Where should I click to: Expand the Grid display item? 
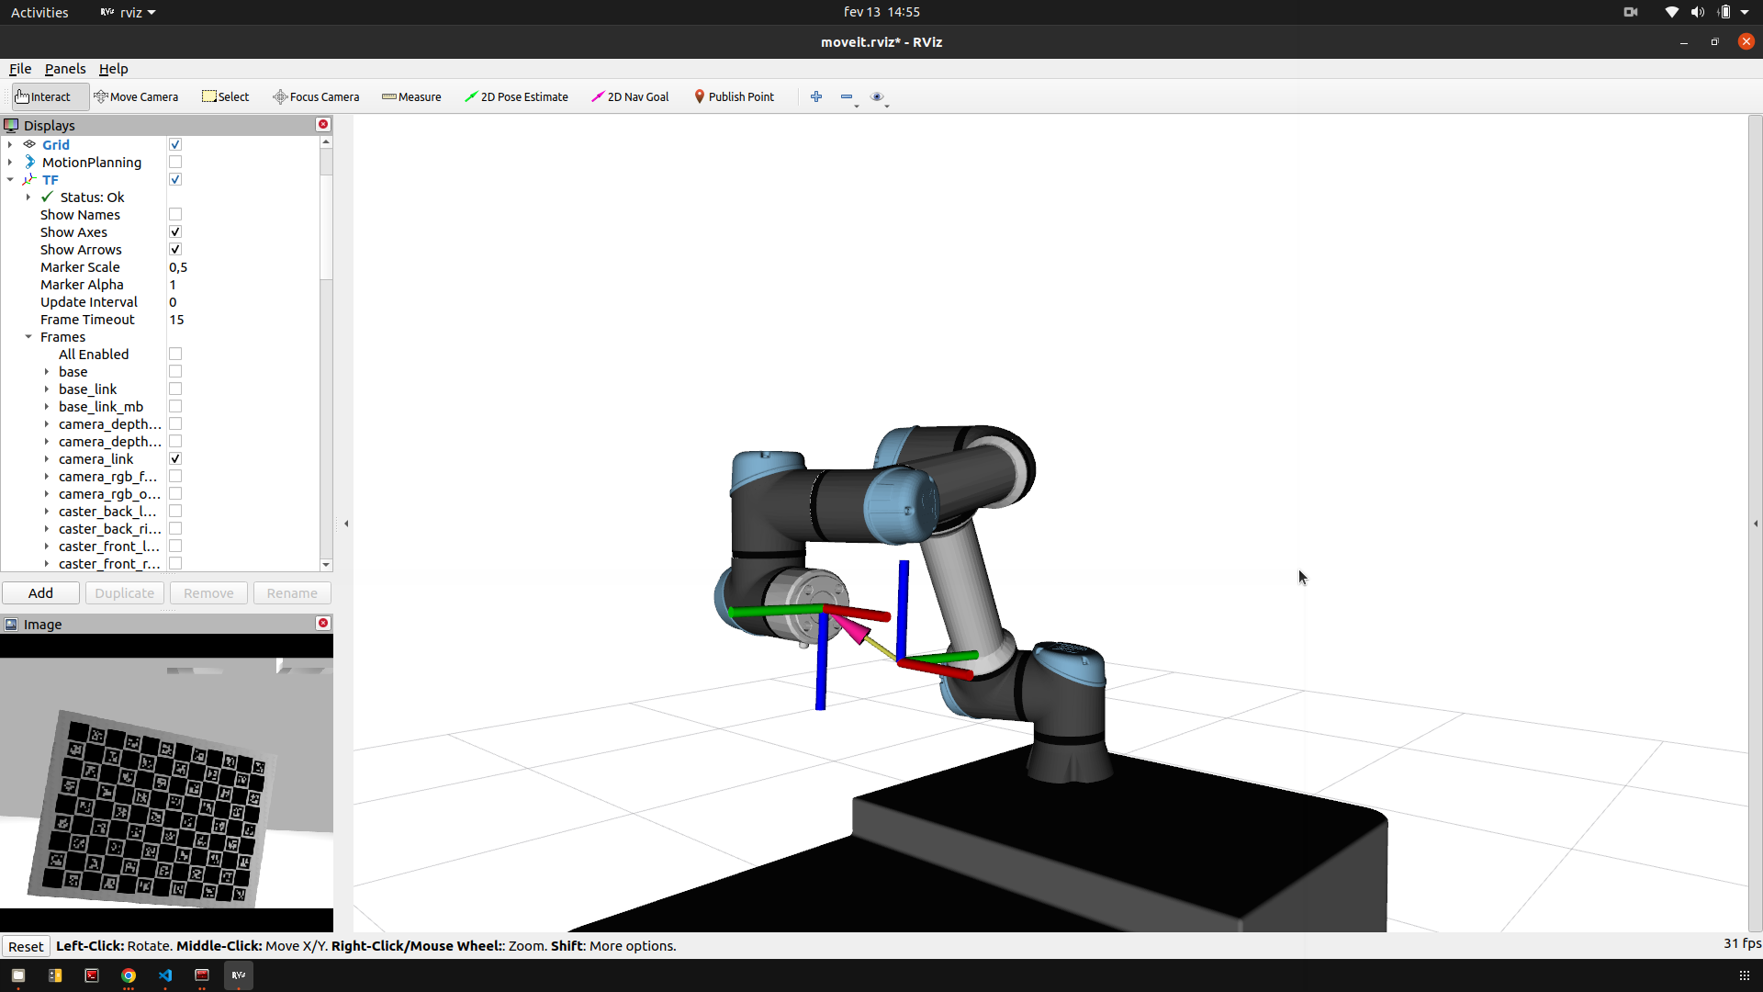[10, 145]
